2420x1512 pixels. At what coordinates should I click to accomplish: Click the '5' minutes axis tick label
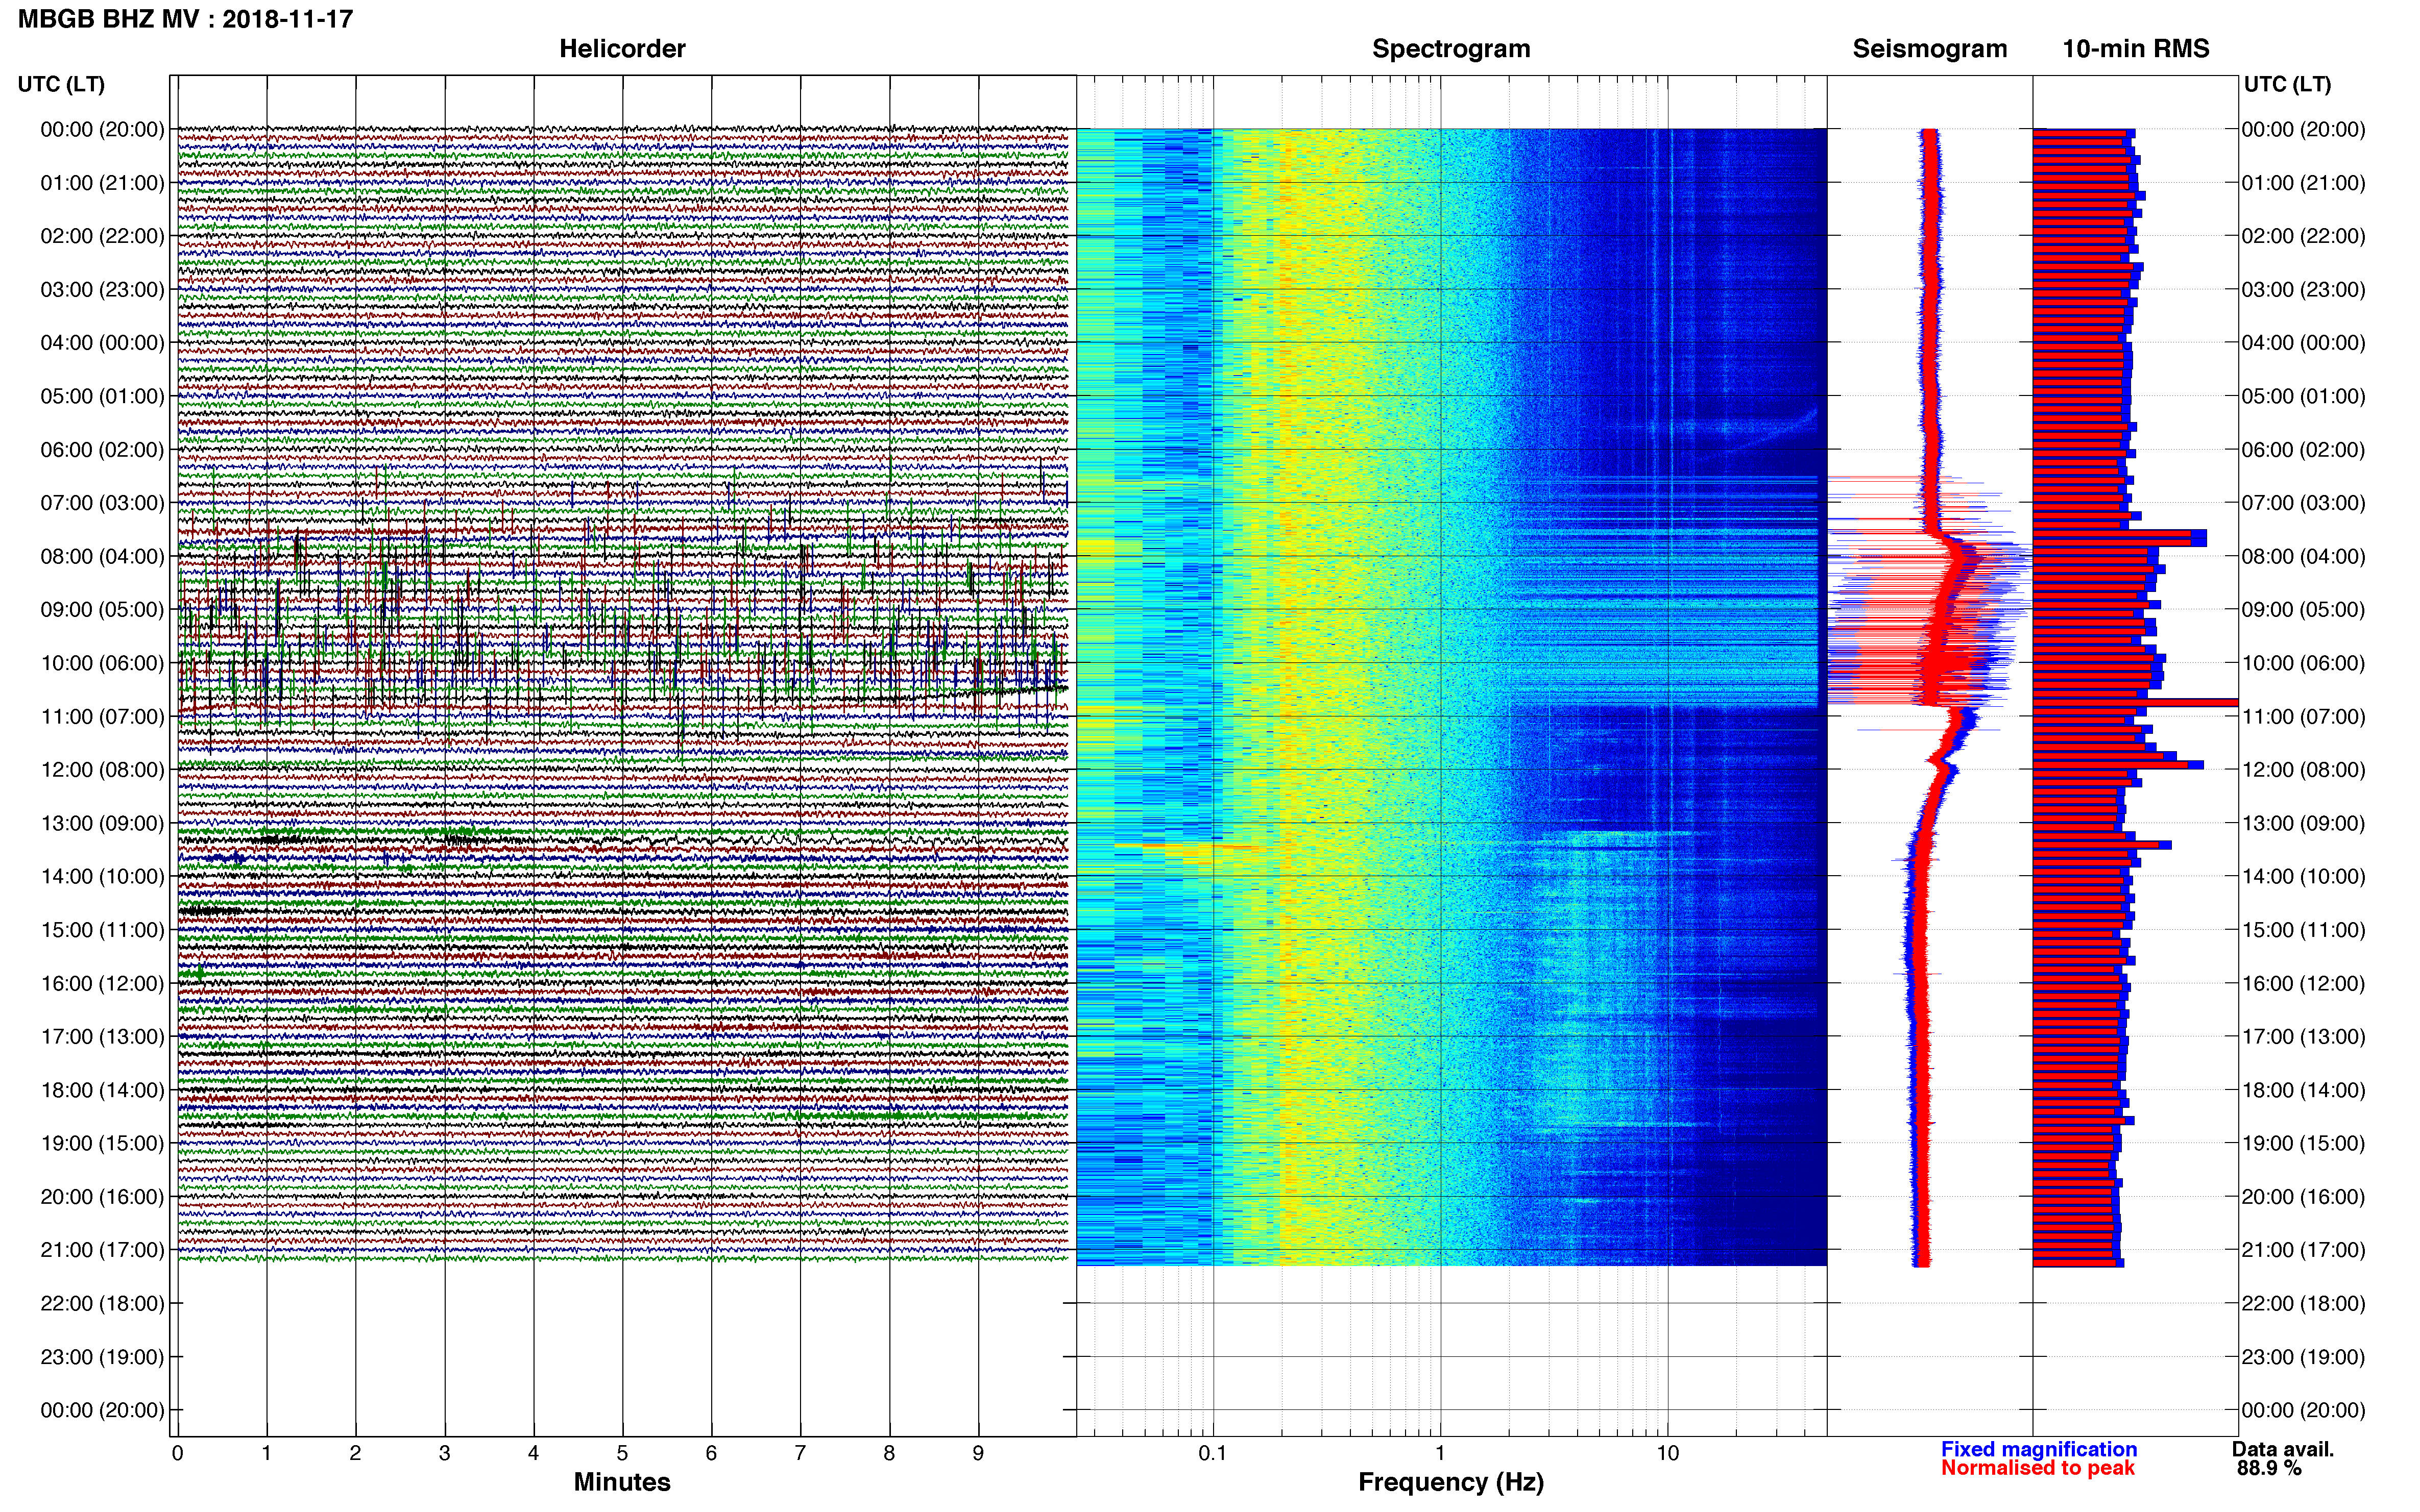[x=622, y=1453]
